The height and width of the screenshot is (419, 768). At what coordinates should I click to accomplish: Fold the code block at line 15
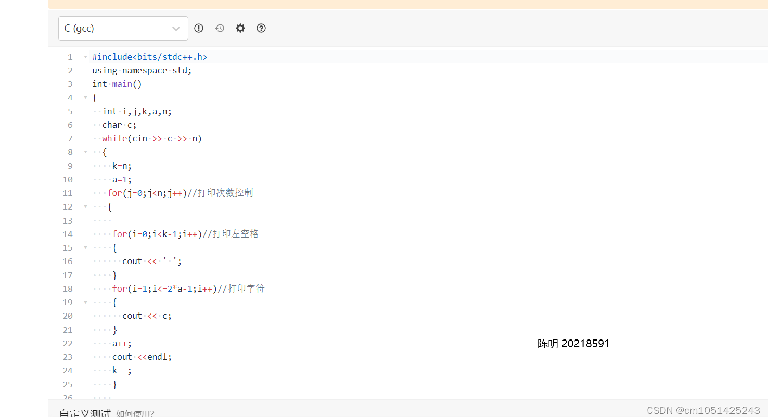click(85, 247)
